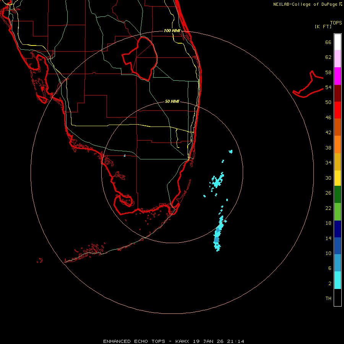Click the gold legend swatch

click(338, 162)
